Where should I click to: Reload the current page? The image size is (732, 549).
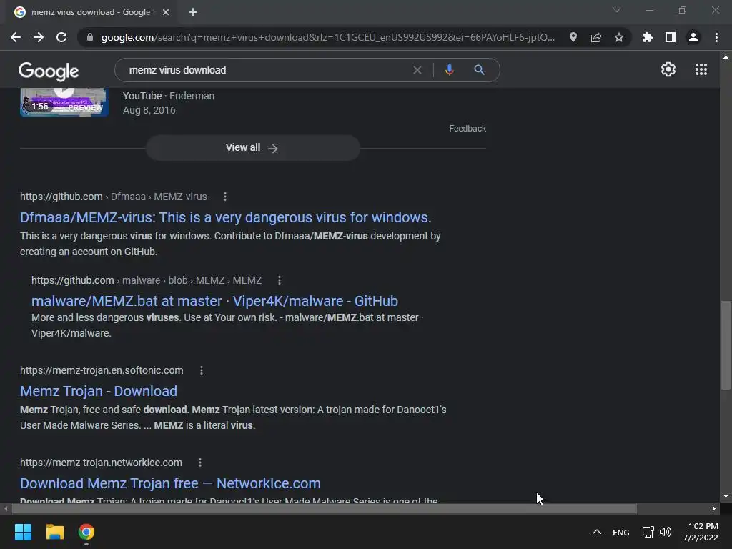[61, 37]
